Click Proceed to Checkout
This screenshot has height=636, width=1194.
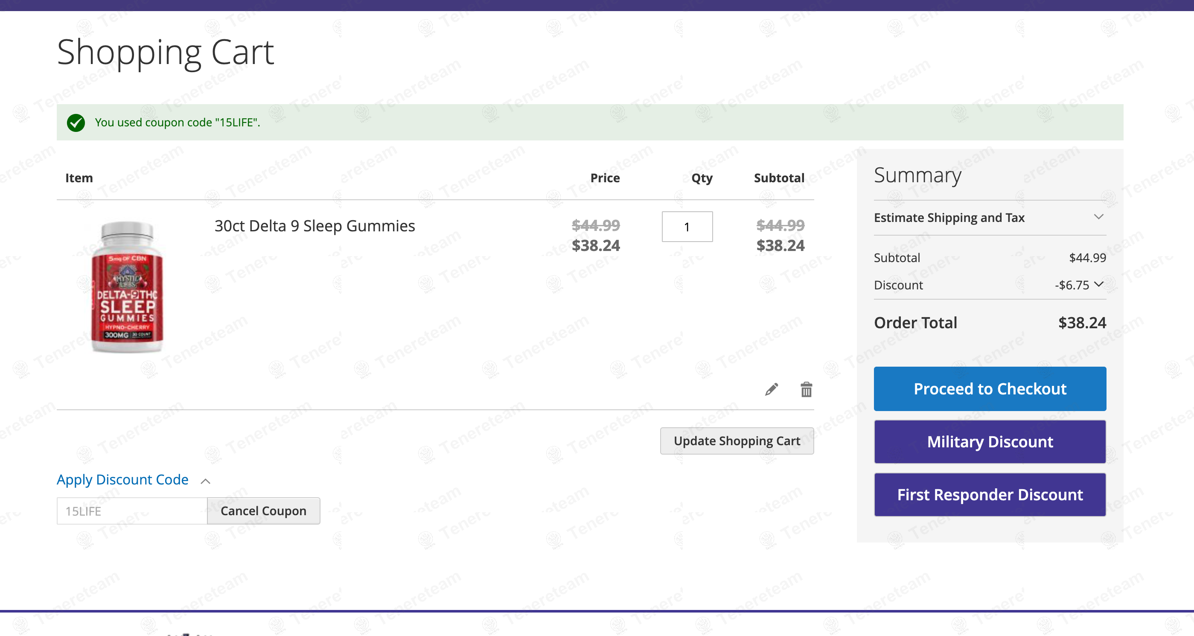pos(990,388)
